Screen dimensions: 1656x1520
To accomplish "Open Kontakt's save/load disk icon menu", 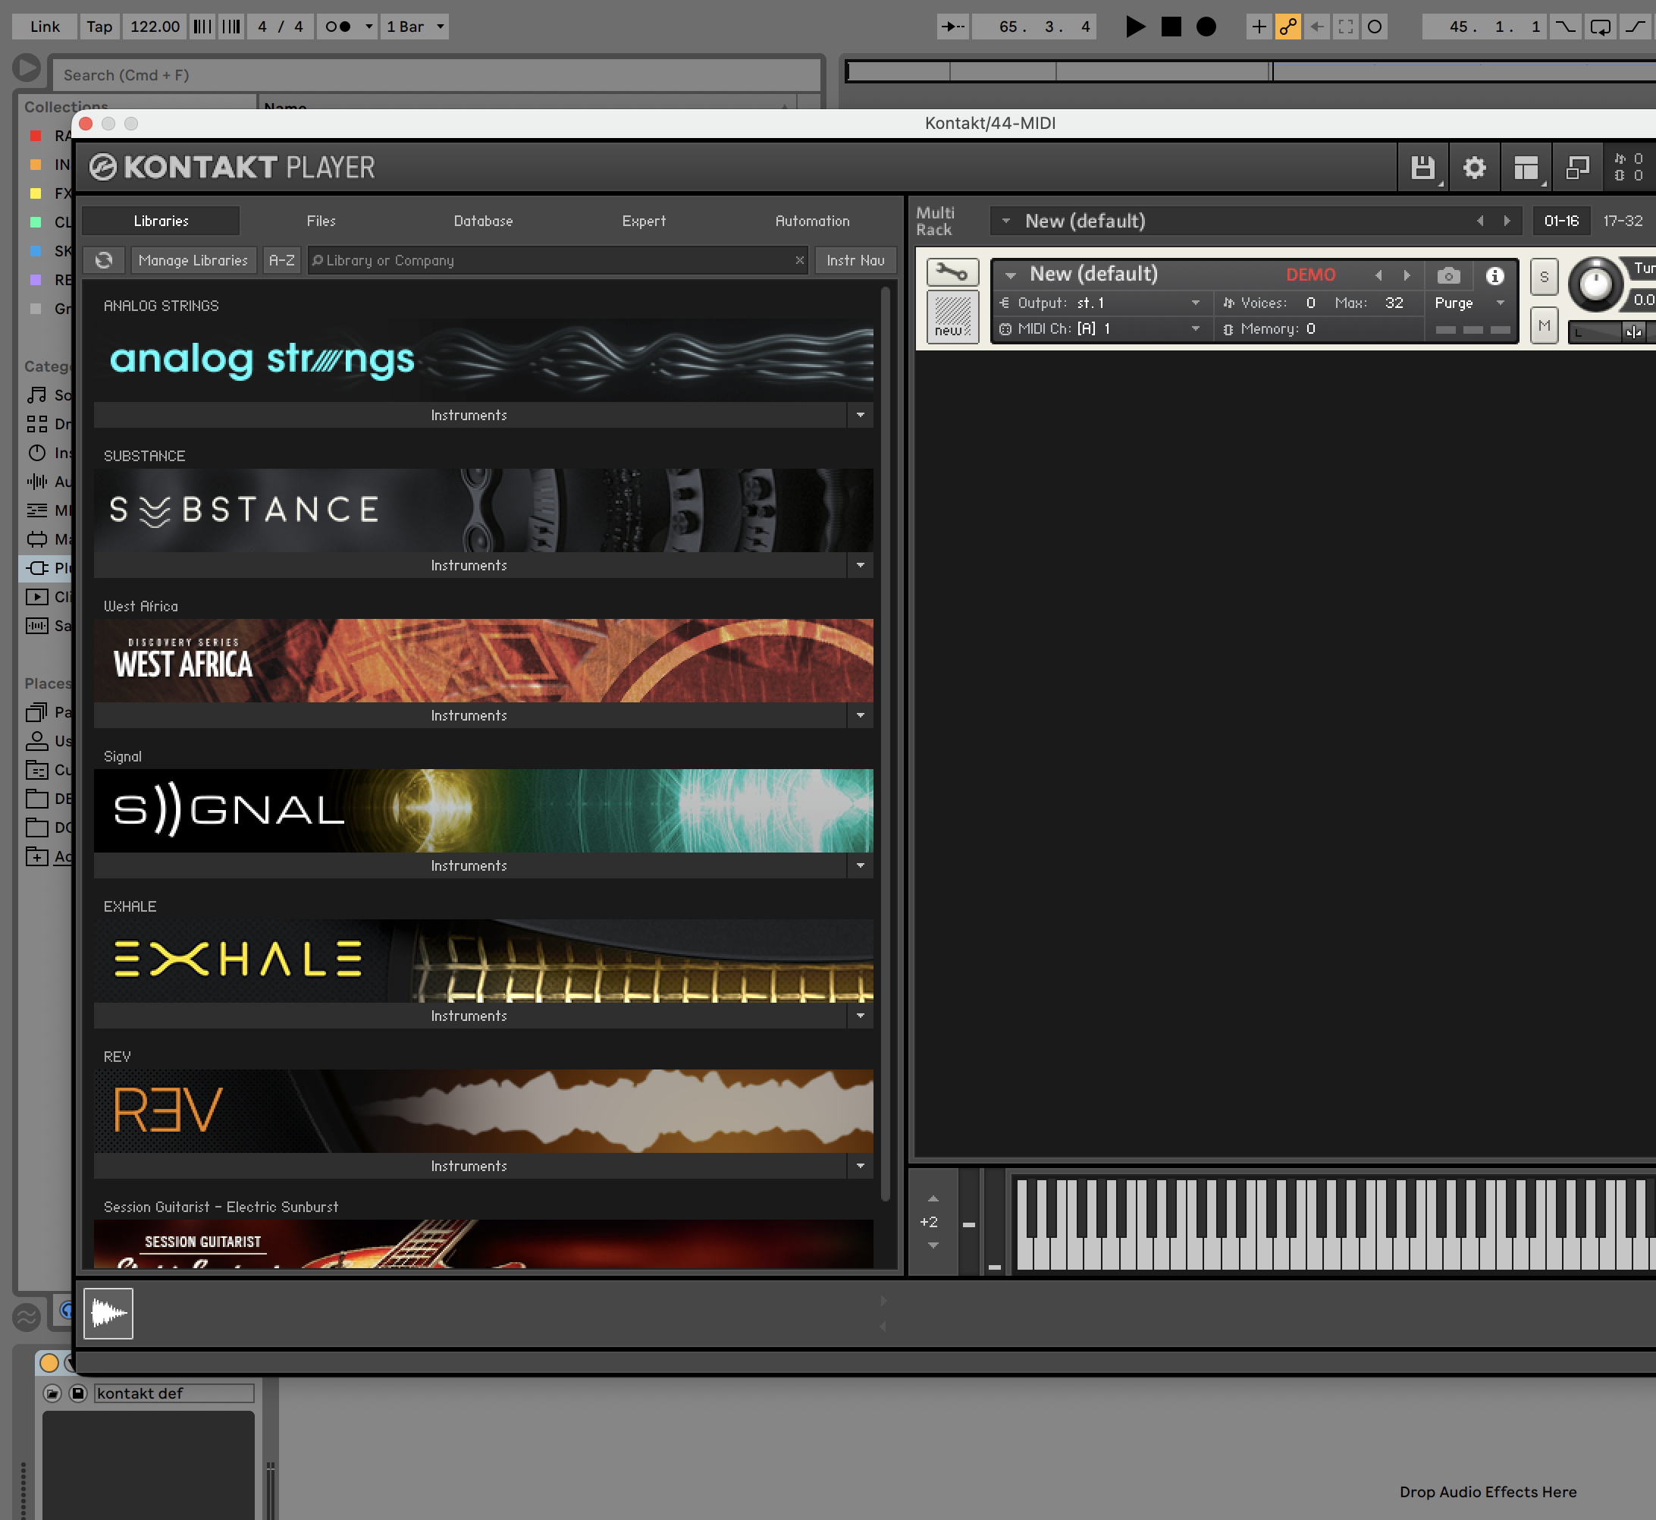I will [x=1422, y=168].
